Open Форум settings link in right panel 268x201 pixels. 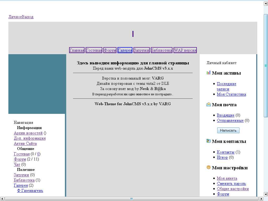223,194
